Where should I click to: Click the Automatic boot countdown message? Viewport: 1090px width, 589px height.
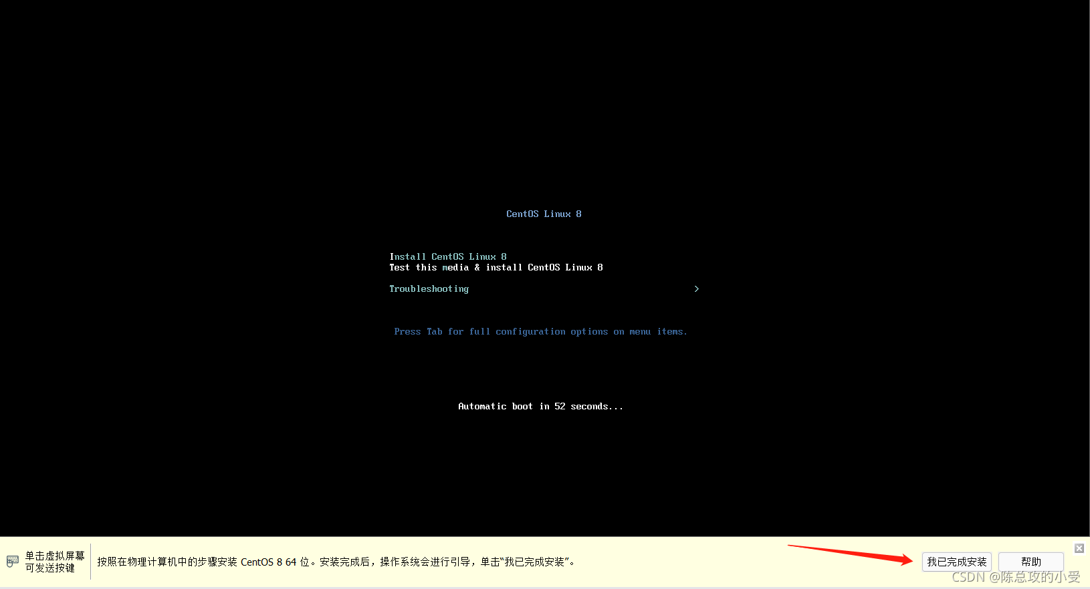(540, 406)
